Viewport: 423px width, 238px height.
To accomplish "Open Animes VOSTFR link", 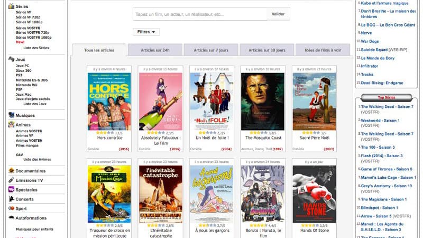I will pyautogui.click(x=29, y=131).
